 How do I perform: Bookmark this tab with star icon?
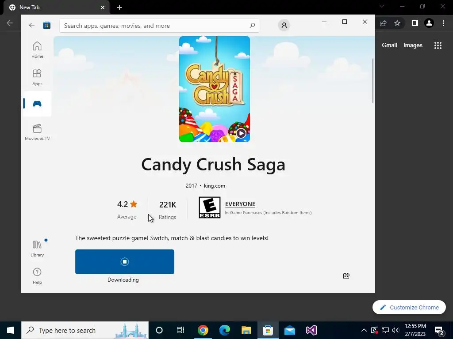click(x=397, y=23)
